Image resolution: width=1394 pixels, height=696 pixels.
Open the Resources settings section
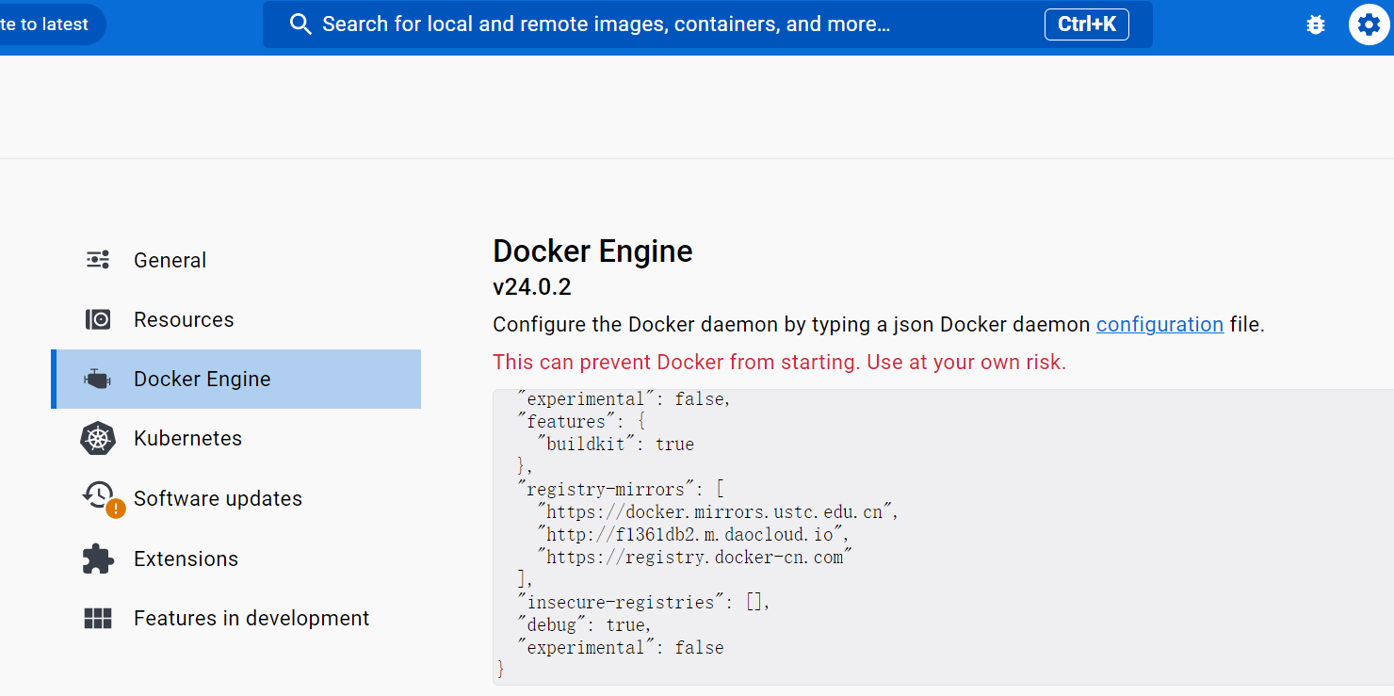click(x=235, y=319)
